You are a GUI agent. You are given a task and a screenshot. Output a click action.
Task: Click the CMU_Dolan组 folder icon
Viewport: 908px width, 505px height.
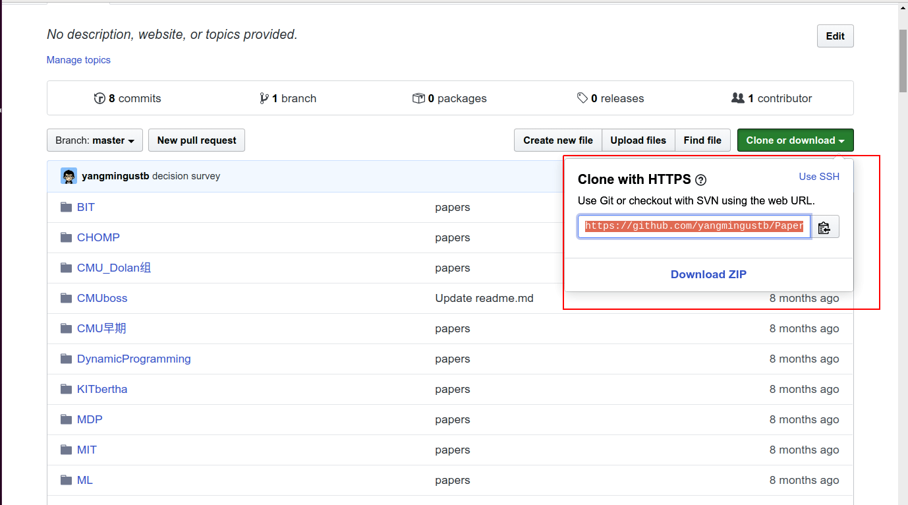(66, 268)
